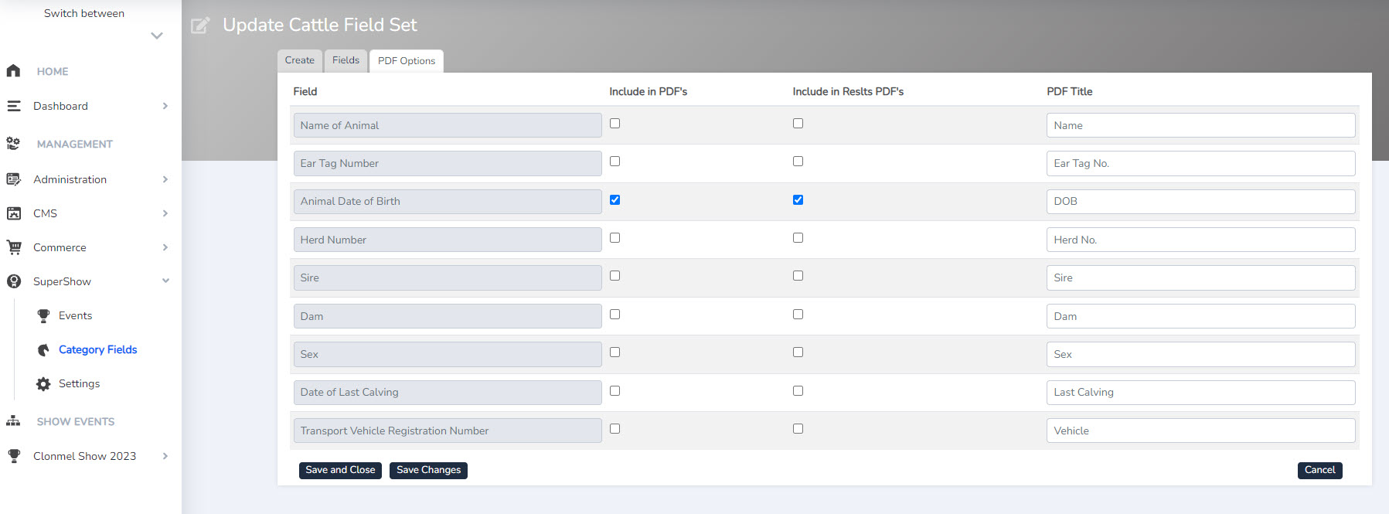Click the CMS image icon
This screenshot has height=514, width=1389.
tap(14, 213)
